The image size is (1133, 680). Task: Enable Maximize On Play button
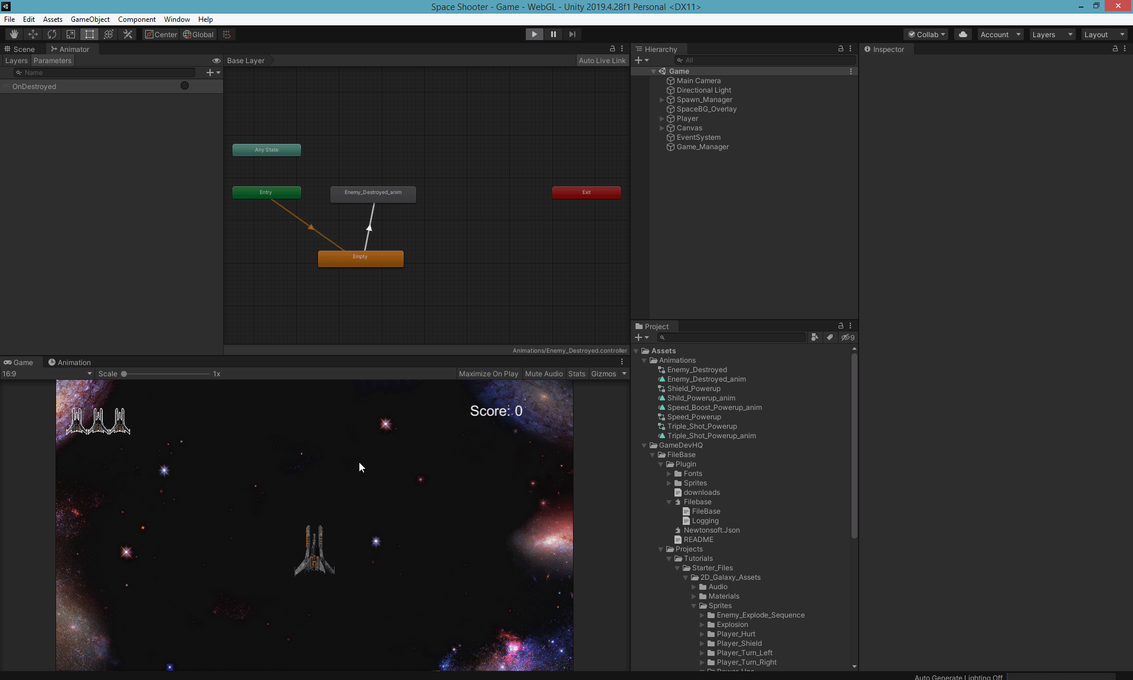tap(488, 374)
